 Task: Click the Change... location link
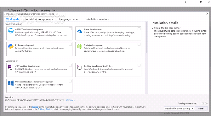(x=71, y=100)
